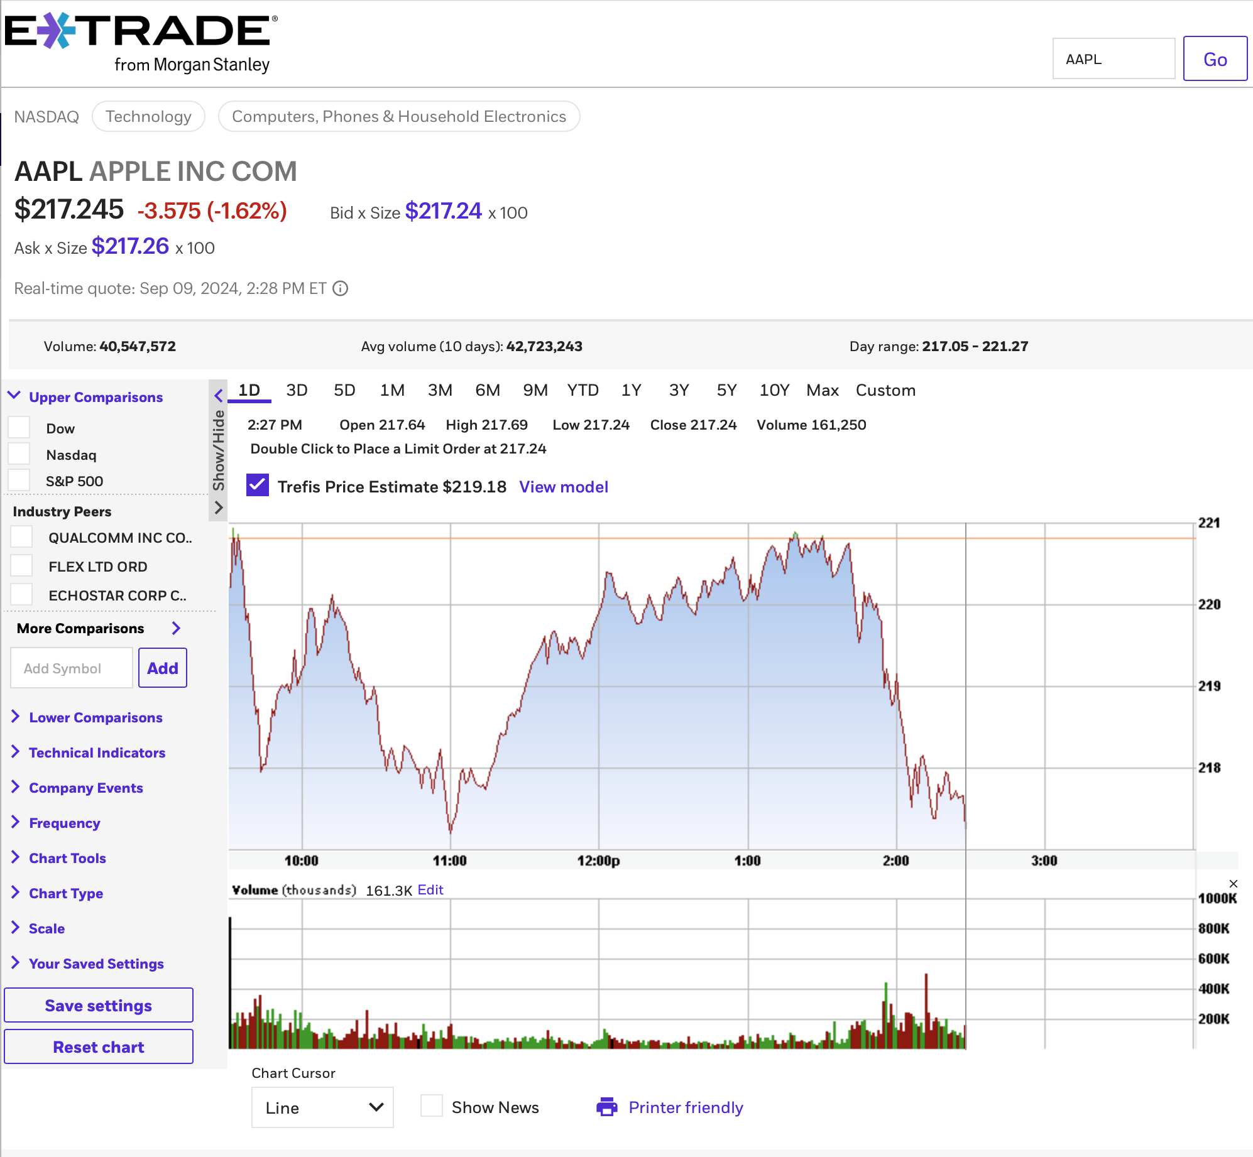Click the Add Symbol input field
The width and height of the screenshot is (1253, 1157).
[x=72, y=668]
